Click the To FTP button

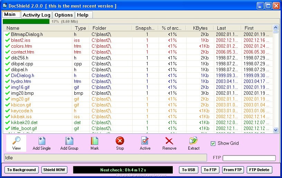[x=210, y=170]
